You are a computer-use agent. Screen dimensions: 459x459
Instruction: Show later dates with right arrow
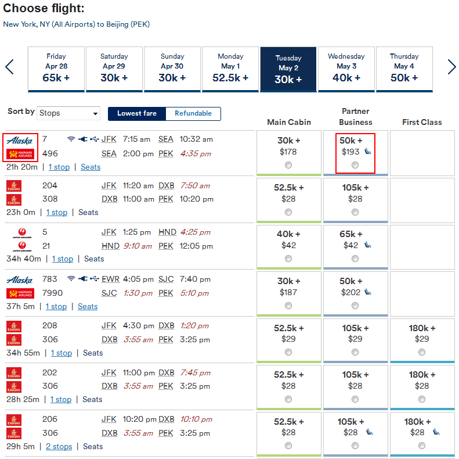(x=451, y=67)
